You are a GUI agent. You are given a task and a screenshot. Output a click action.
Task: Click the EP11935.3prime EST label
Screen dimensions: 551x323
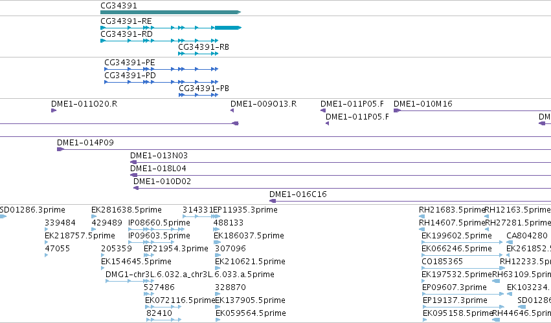click(245, 210)
